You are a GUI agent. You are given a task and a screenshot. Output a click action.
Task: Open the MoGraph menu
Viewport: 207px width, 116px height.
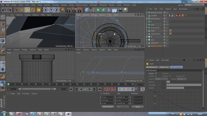pos(93,5)
